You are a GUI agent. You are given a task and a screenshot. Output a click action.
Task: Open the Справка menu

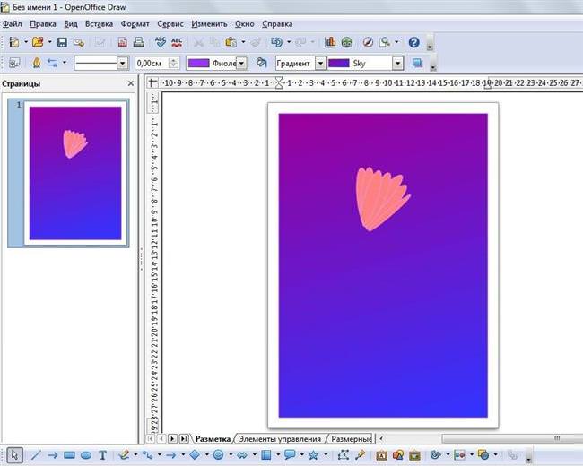click(x=277, y=24)
